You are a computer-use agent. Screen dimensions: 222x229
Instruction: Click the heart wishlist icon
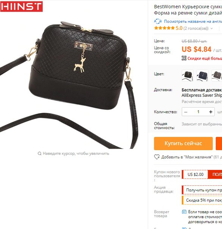pos(157,157)
